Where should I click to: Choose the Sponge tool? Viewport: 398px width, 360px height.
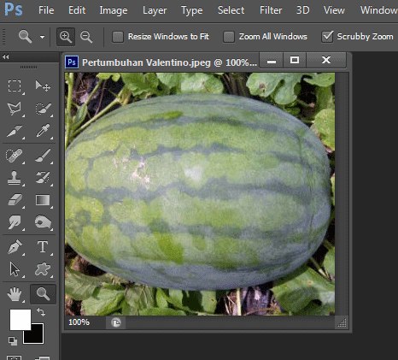click(43, 222)
